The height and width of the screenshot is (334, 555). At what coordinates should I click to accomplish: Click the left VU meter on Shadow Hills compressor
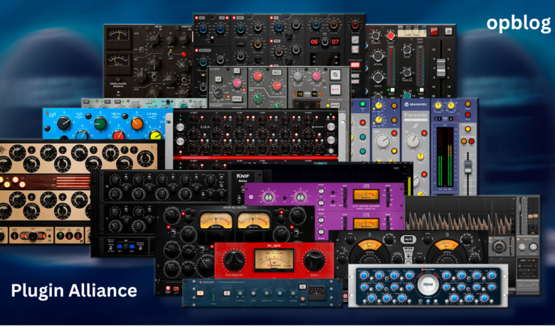216,220
